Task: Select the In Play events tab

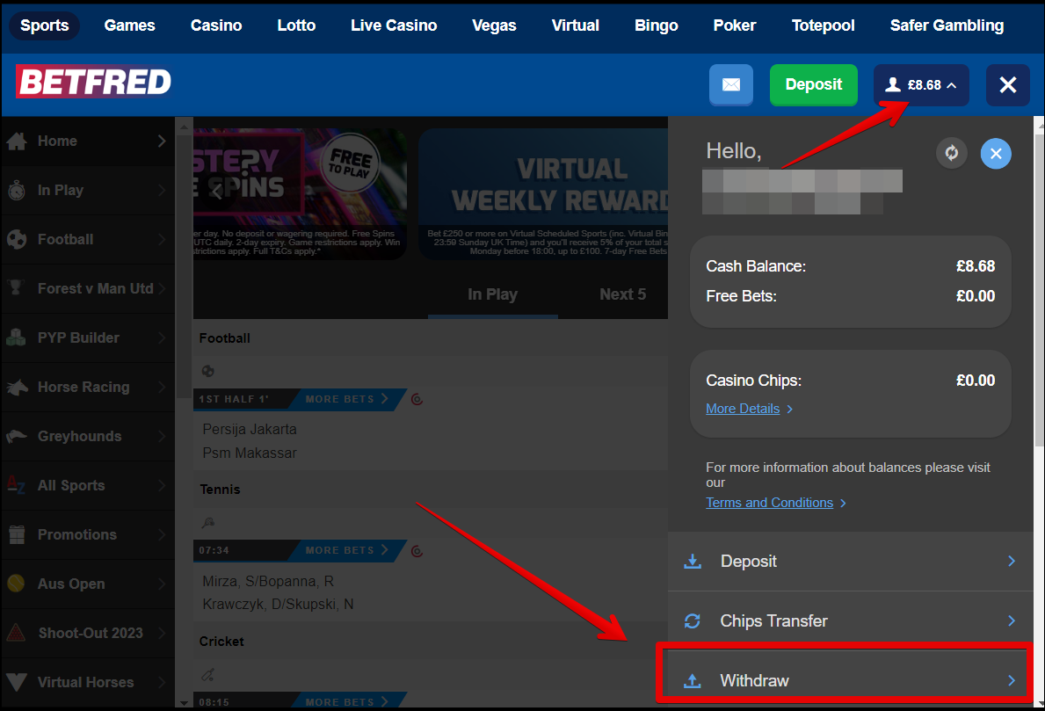Action: click(x=492, y=294)
